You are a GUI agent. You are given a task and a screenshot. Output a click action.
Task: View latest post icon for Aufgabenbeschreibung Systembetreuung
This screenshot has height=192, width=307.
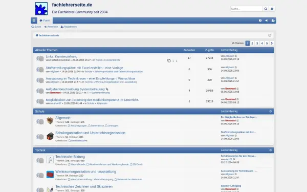tap(238, 89)
